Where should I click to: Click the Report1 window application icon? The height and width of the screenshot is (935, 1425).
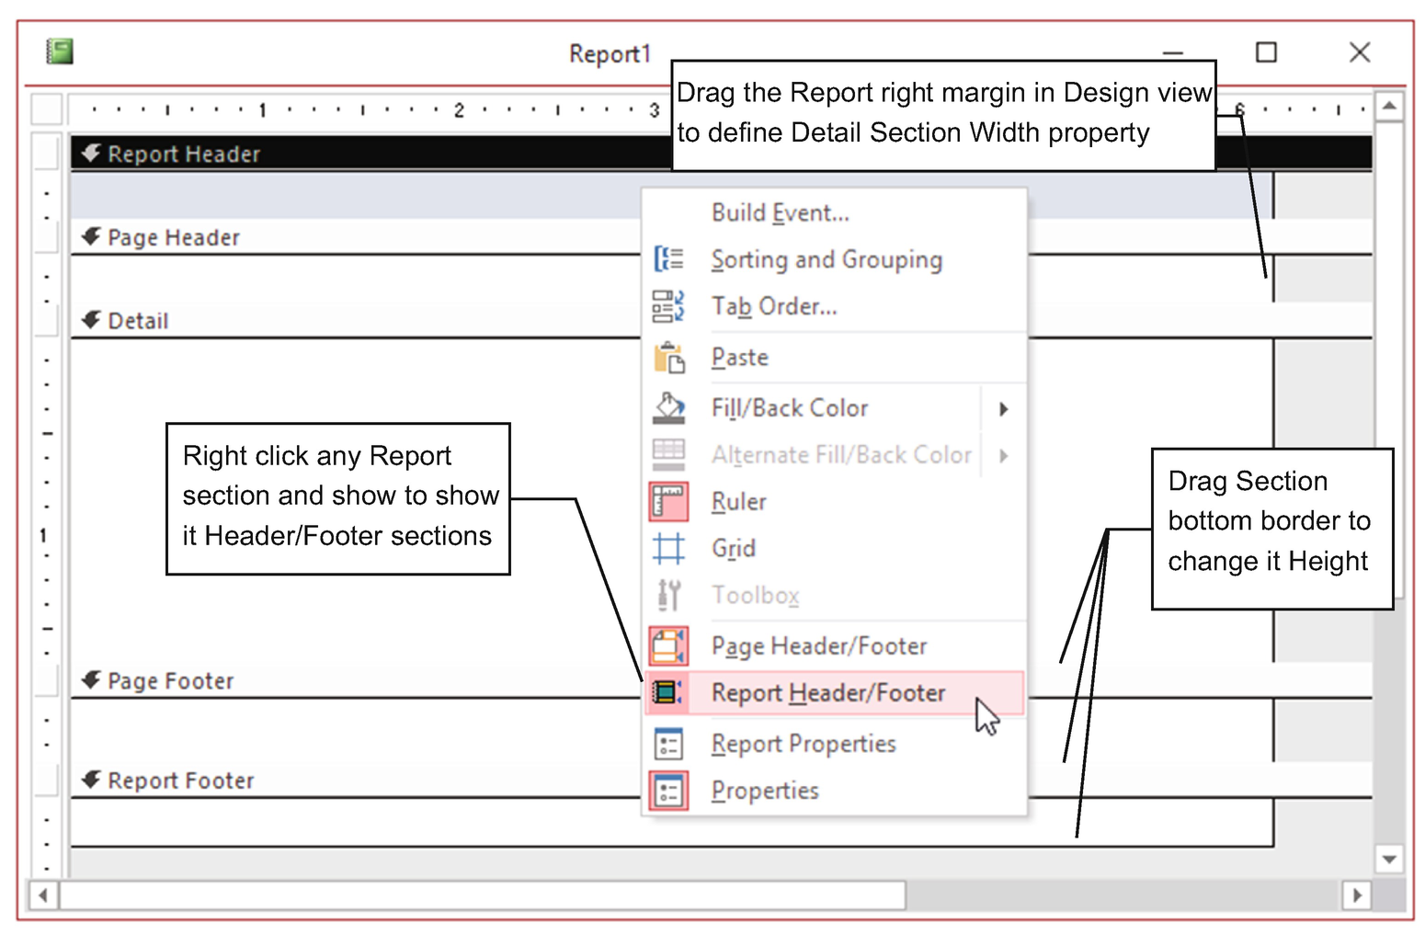pyautogui.click(x=60, y=51)
